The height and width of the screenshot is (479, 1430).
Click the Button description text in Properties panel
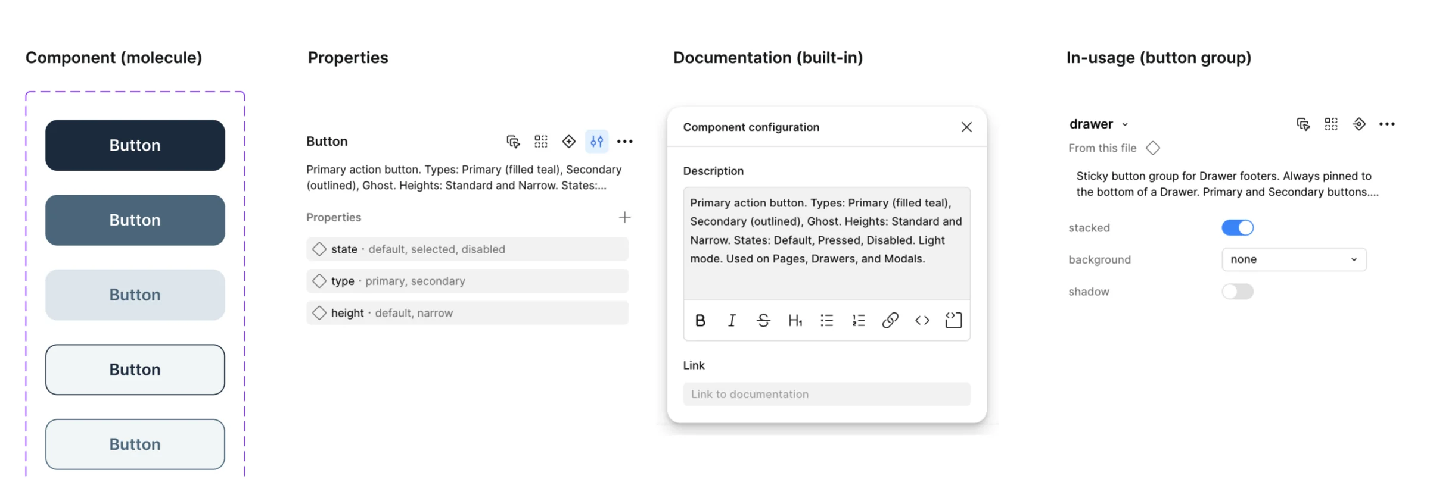tap(464, 177)
